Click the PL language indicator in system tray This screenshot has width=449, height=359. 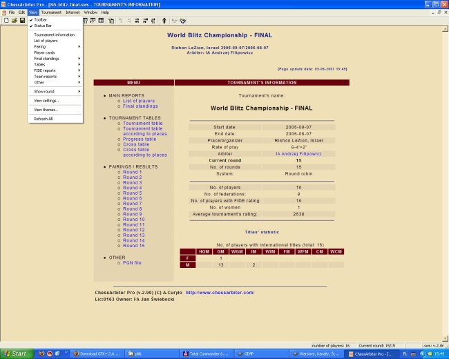tap(405, 354)
